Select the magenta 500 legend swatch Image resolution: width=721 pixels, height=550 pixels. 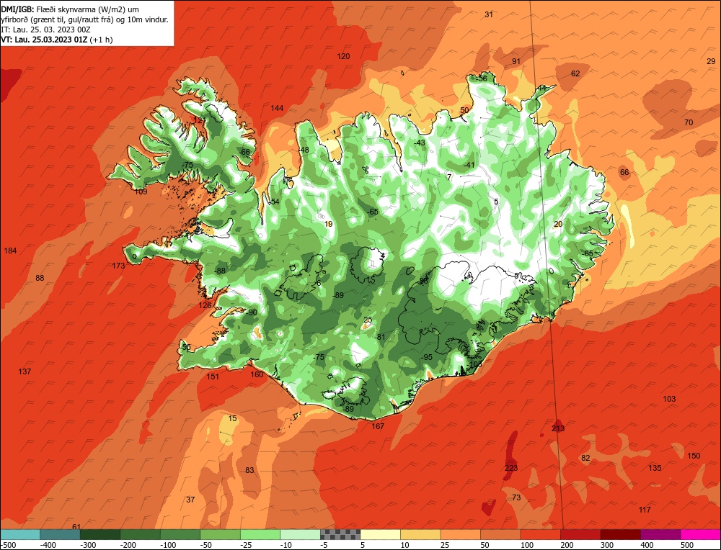(x=700, y=534)
